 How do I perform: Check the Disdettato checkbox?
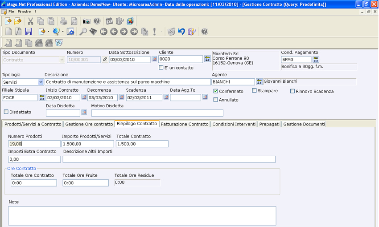pyautogui.click(x=6, y=112)
